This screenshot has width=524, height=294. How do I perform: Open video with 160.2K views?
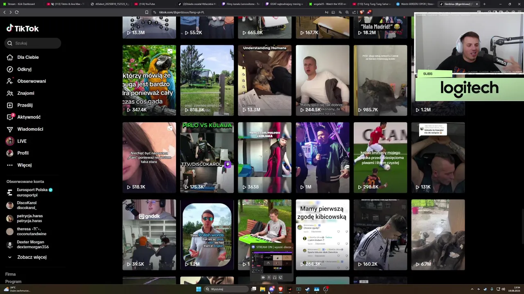(380, 235)
